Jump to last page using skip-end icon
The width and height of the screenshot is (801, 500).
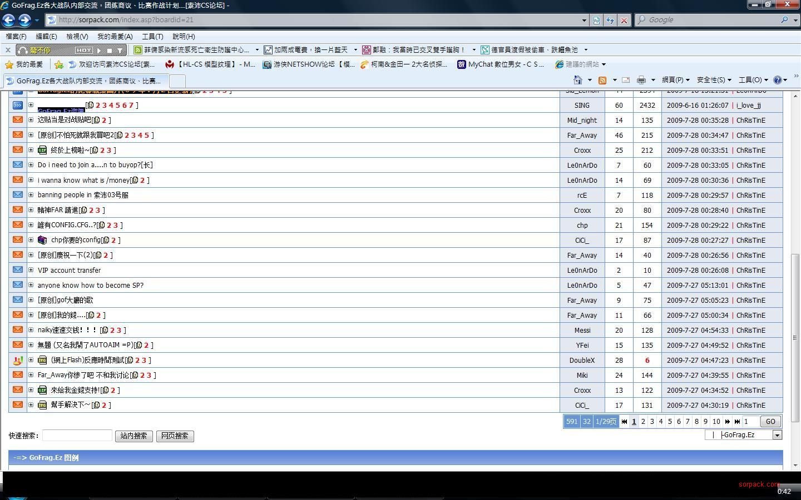737,422
